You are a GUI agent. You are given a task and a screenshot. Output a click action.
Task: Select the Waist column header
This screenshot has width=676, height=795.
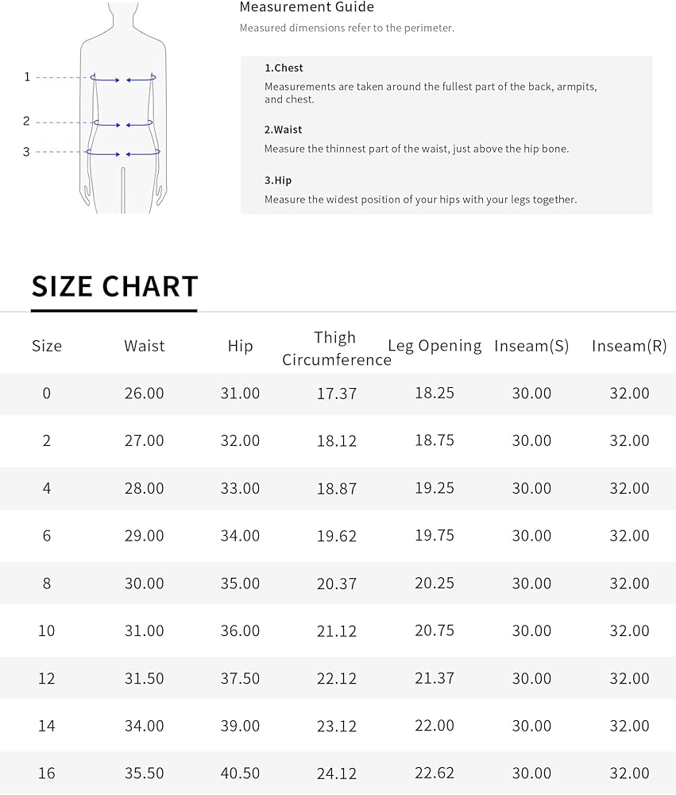[x=145, y=346]
